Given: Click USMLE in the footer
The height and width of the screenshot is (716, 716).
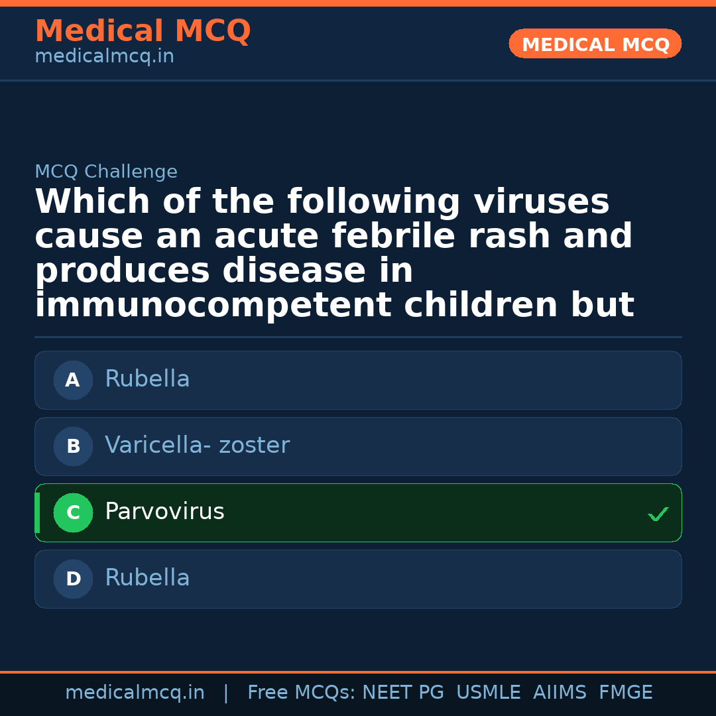Looking at the screenshot, I should pyautogui.click(x=488, y=693).
